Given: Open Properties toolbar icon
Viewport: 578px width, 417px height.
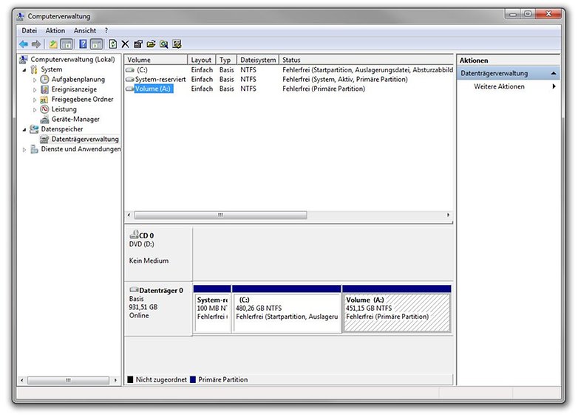Looking at the screenshot, I should 138,44.
